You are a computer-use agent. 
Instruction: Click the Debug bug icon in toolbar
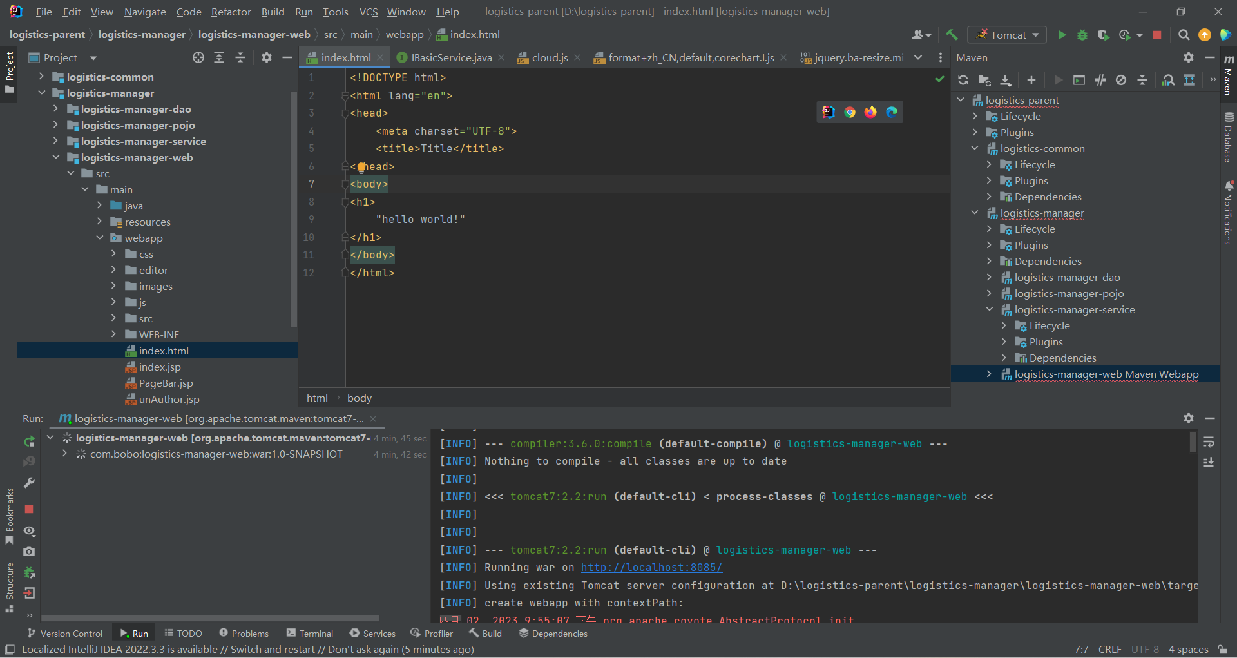tap(1082, 35)
